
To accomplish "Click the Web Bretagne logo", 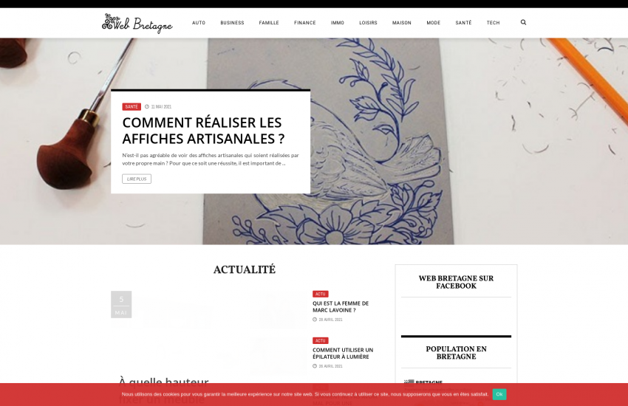I will pyautogui.click(x=137, y=23).
